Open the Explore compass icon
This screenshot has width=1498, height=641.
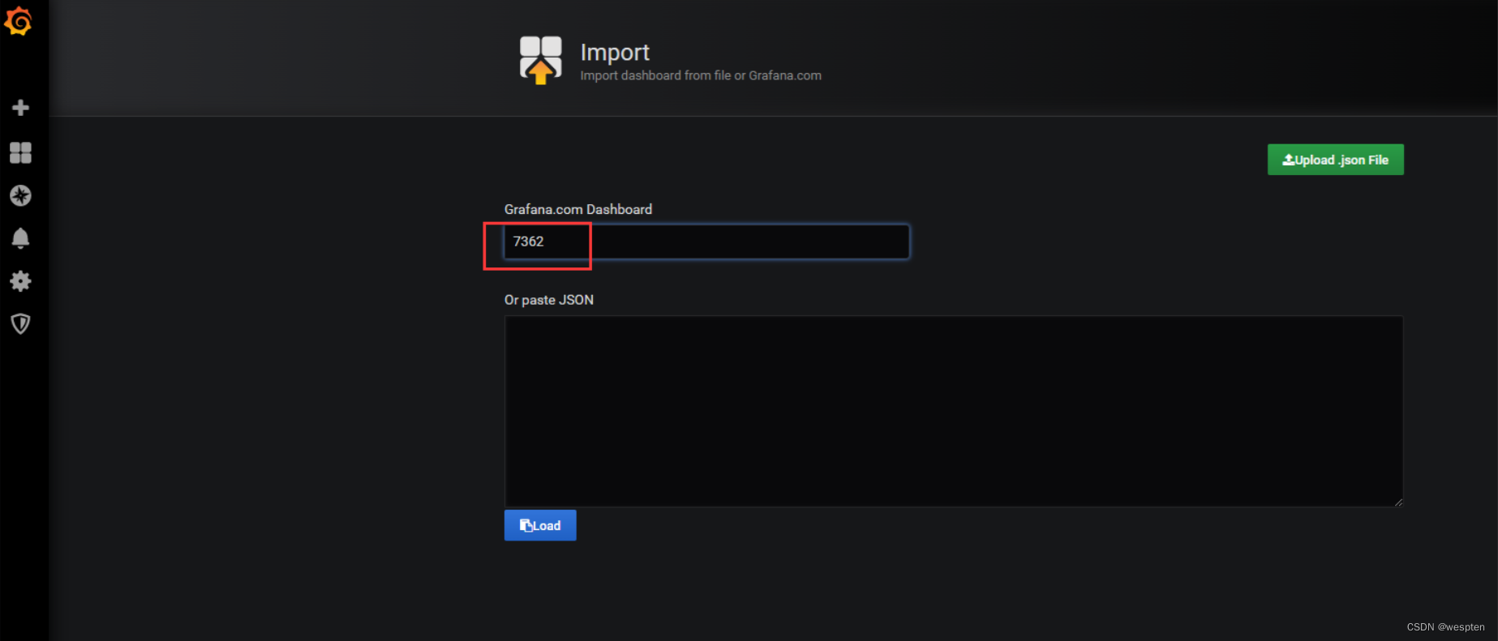pos(21,195)
